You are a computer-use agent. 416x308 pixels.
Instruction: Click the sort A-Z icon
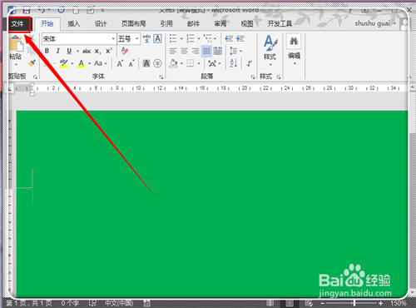point(234,63)
